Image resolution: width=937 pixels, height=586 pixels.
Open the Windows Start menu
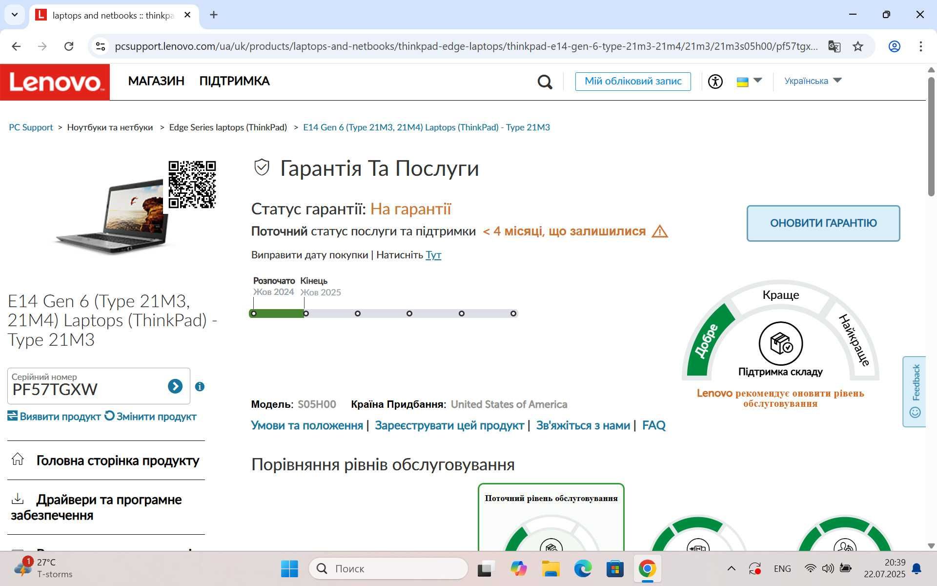(289, 568)
